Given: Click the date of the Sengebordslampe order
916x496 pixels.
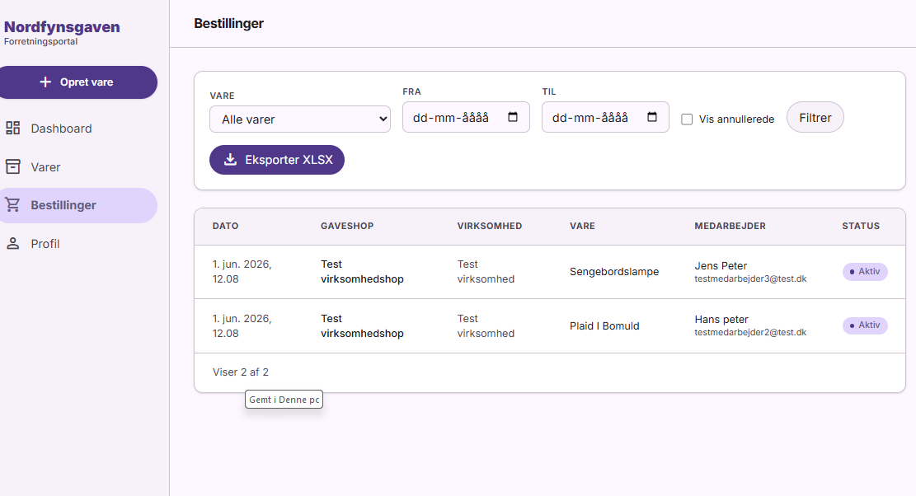Looking at the screenshot, I should click(x=242, y=272).
